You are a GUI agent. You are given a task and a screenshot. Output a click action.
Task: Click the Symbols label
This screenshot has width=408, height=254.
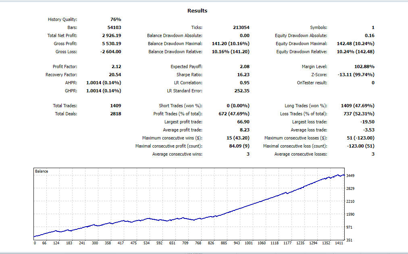point(318,27)
